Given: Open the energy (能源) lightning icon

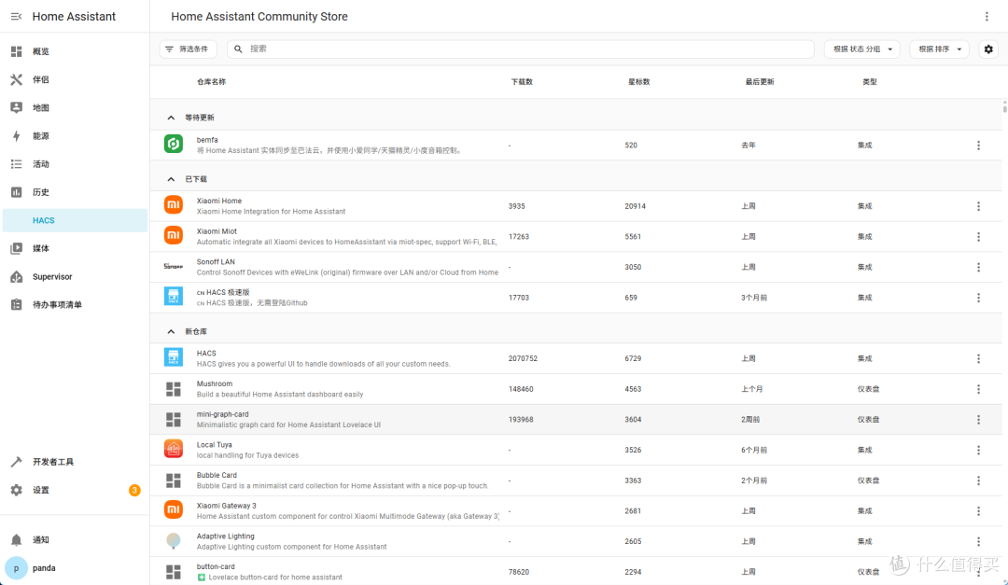Looking at the screenshot, I should pos(16,135).
